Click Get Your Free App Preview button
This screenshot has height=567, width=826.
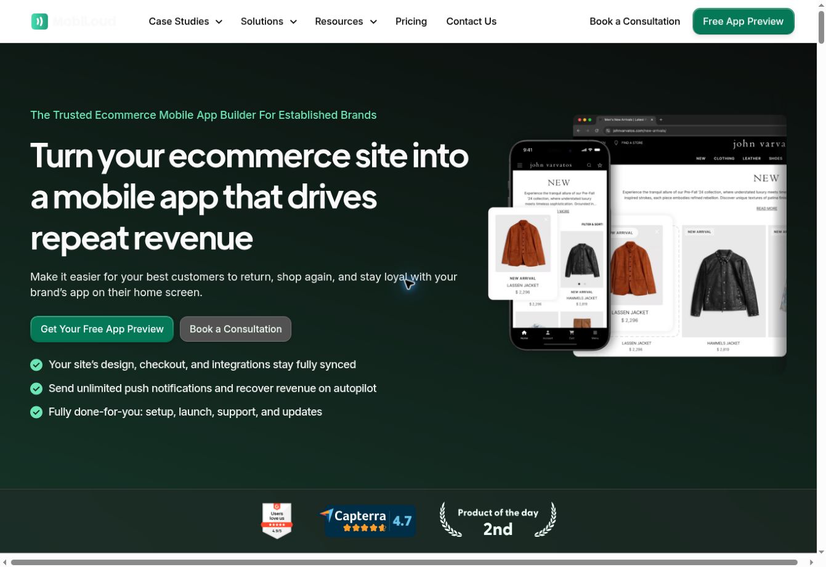[x=102, y=329]
